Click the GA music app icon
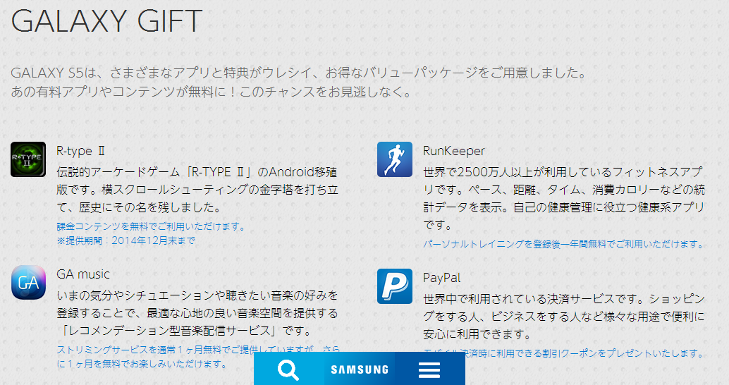The height and width of the screenshot is (385, 729). click(28, 283)
